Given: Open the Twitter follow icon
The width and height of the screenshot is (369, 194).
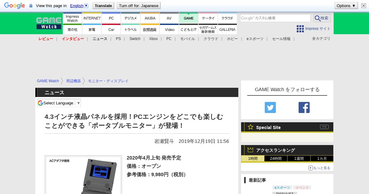Looking at the screenshot, I should click(x=270, y=107).
